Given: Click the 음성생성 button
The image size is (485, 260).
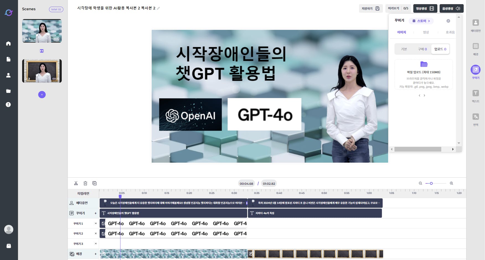Looking at the screenshot, I should tap(451, 9).
